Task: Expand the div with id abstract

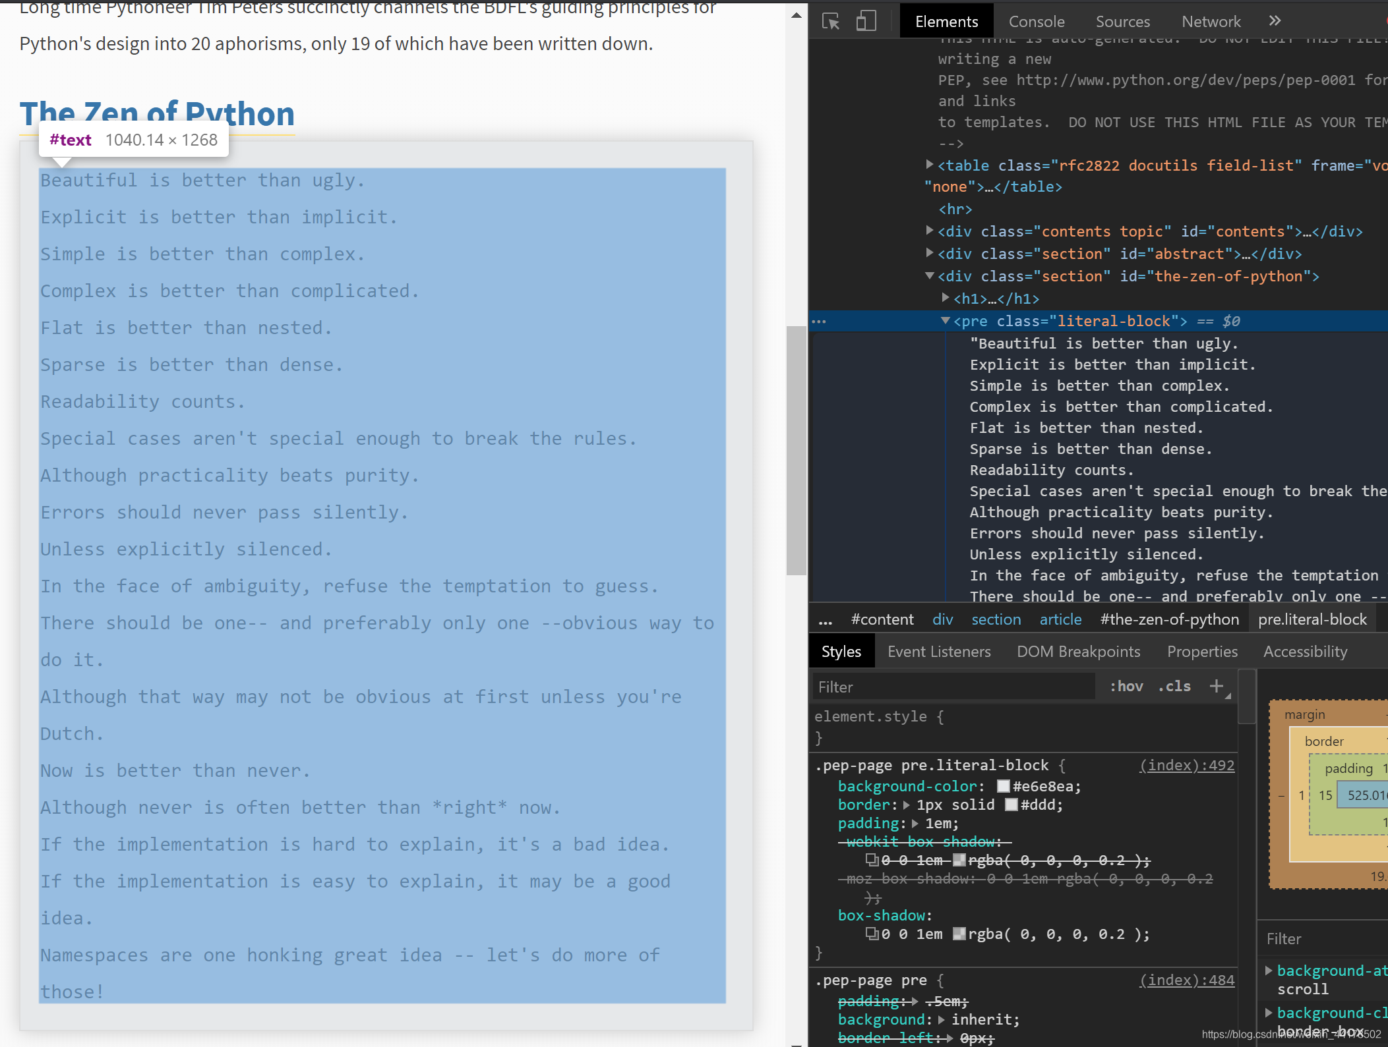Action: [x=930, y=253]
